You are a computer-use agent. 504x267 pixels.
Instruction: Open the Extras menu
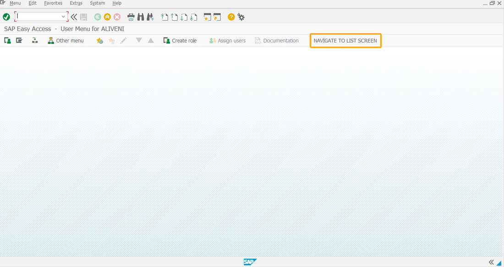[x=76, y=3]
